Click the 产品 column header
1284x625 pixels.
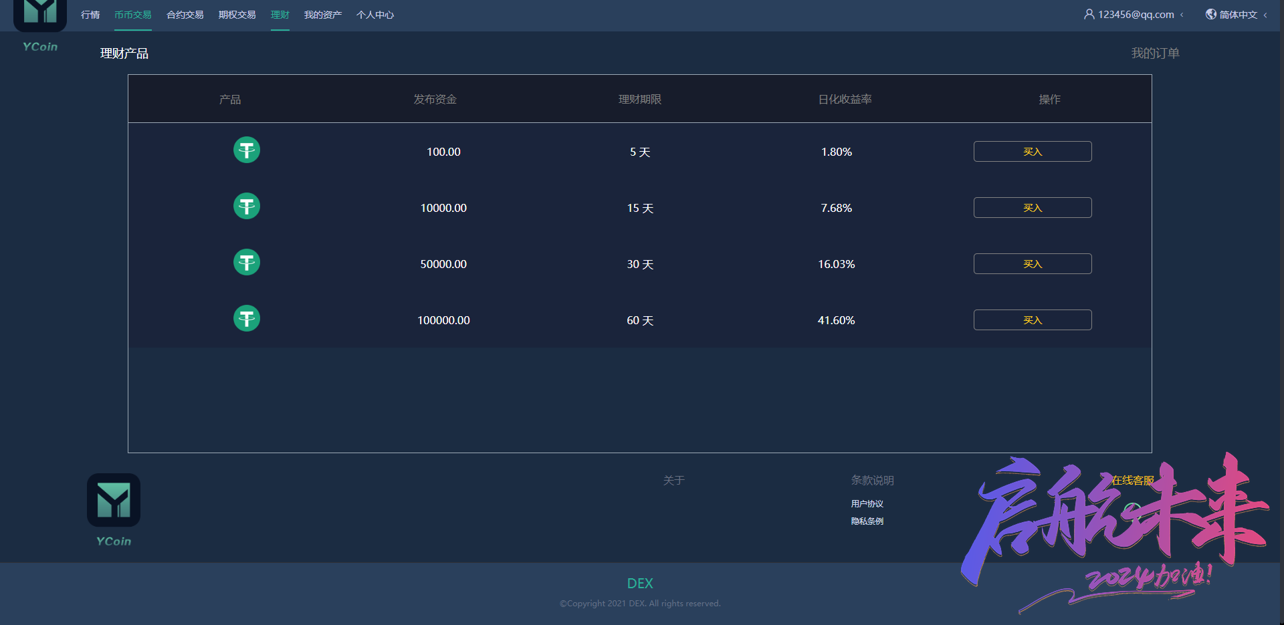[x=230, y=100]
